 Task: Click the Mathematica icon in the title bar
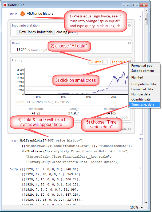click(x=5, y=5)
